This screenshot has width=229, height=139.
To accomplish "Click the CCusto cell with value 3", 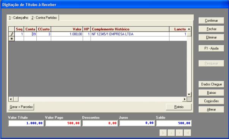I will [44, 34].
